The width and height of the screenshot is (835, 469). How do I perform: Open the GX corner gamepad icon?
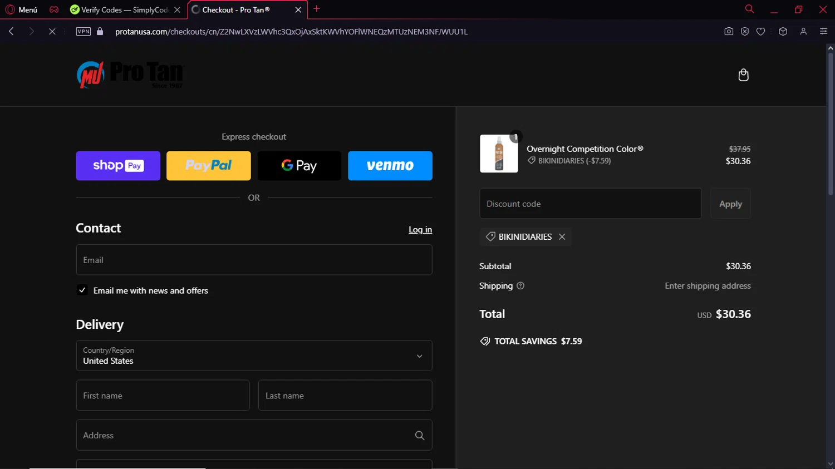pyautogui.click(x=54, y=9)
